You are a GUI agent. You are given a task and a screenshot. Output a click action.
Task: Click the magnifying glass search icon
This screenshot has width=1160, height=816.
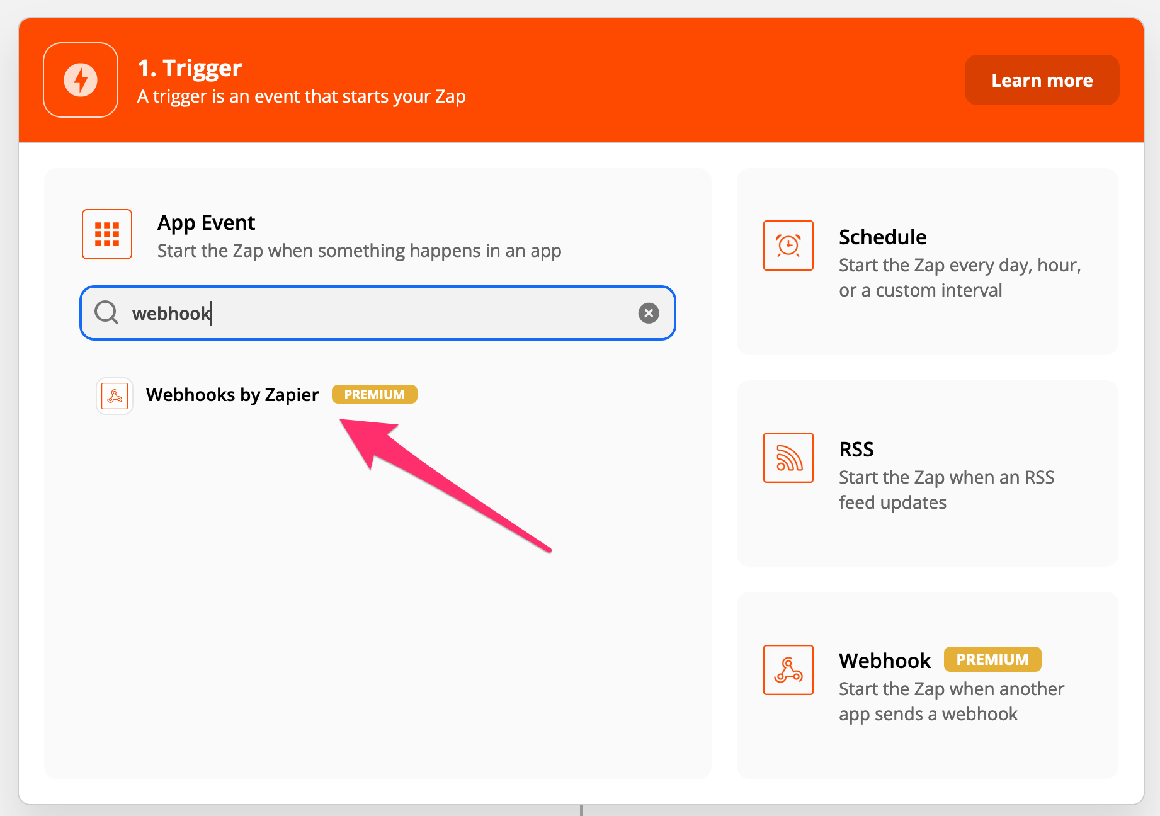click(x=106, y=312)
